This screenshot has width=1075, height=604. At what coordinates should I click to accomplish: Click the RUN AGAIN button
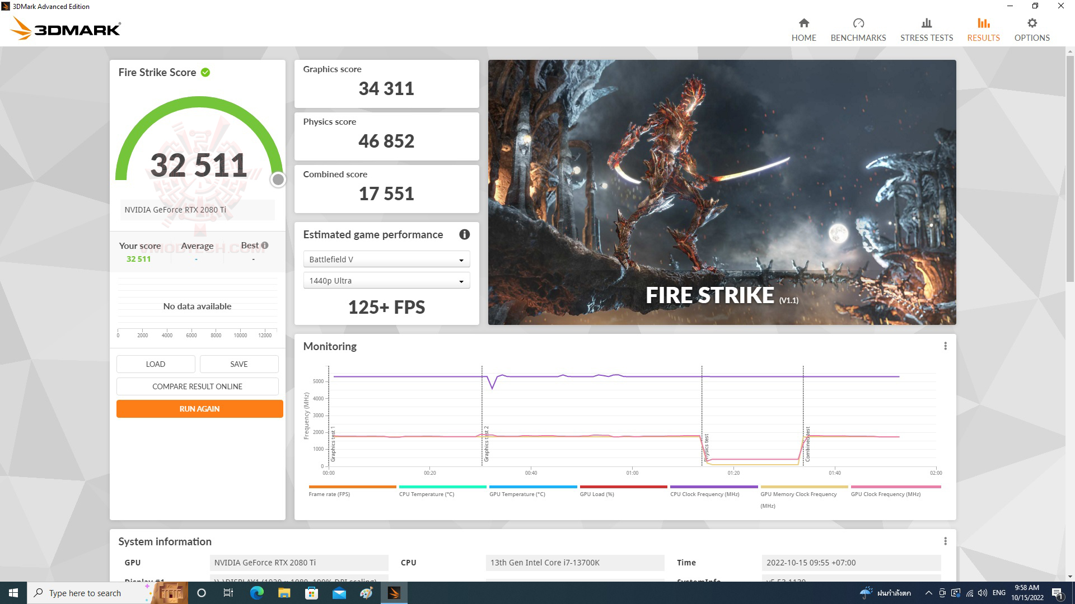(199, 409)
